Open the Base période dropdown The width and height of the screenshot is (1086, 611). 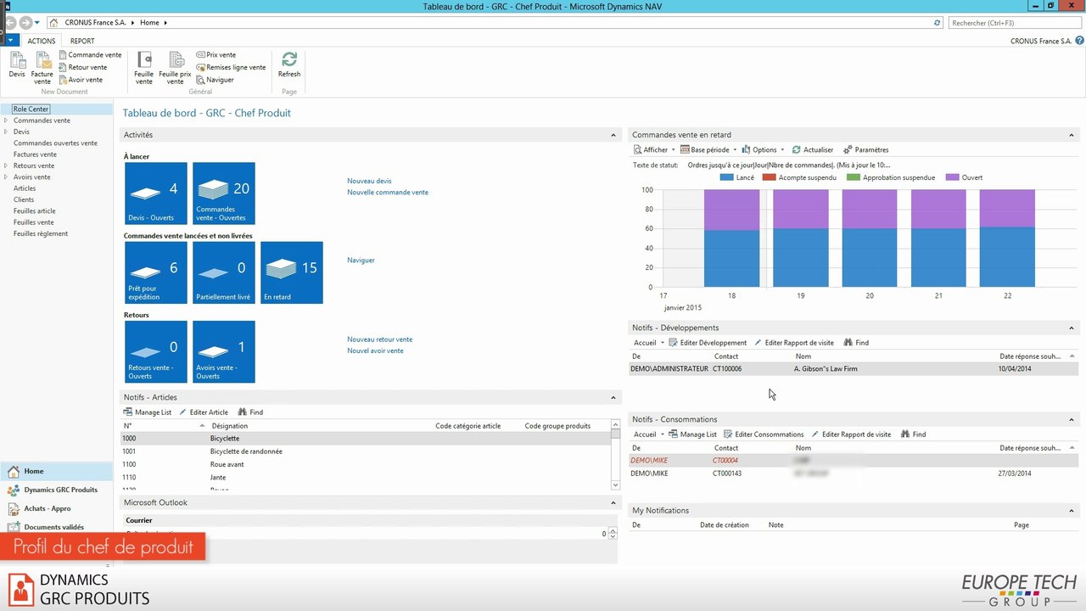pos(709,149)
